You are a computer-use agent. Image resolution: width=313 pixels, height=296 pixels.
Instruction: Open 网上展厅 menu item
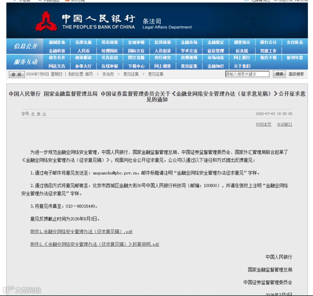tap(242, 58)
